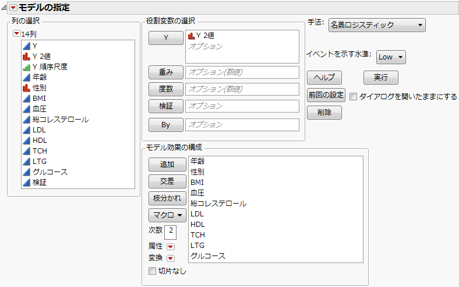459x287 pixels.
Task: Click the blue icon beside グルコース column
Action: click(26, 172)
